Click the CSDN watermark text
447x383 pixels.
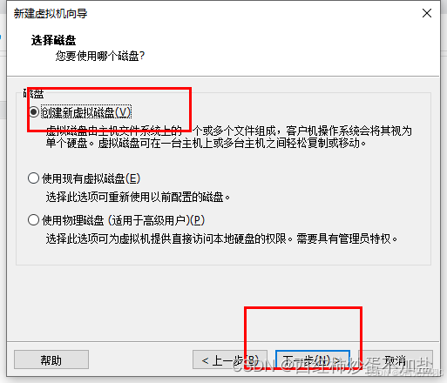point(331,365)
